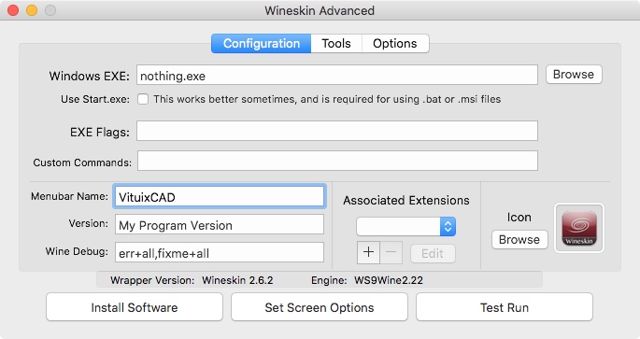Click the Version text field
Screen dimensions: 640x339
220,225
